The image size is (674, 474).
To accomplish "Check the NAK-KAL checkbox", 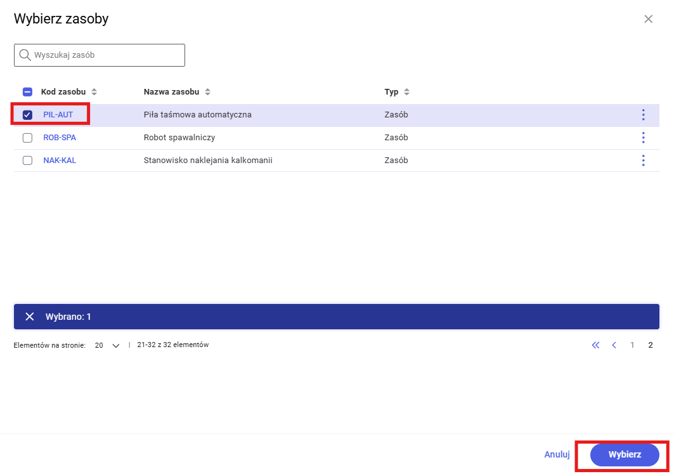I will pyautogui.click(x=27, y=161).
